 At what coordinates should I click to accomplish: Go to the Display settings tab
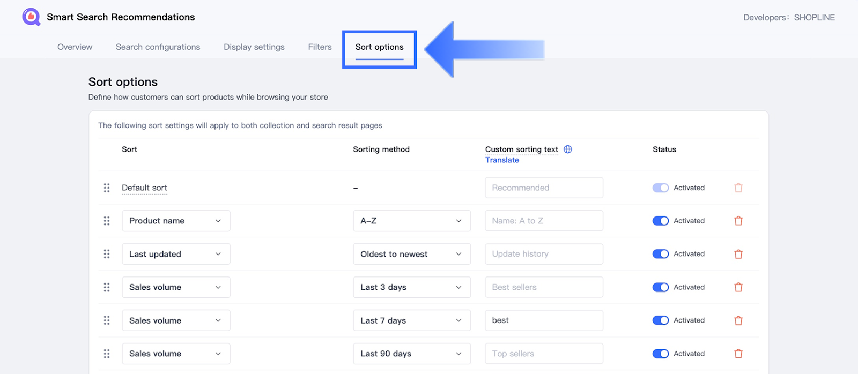[x=254, y=47]
